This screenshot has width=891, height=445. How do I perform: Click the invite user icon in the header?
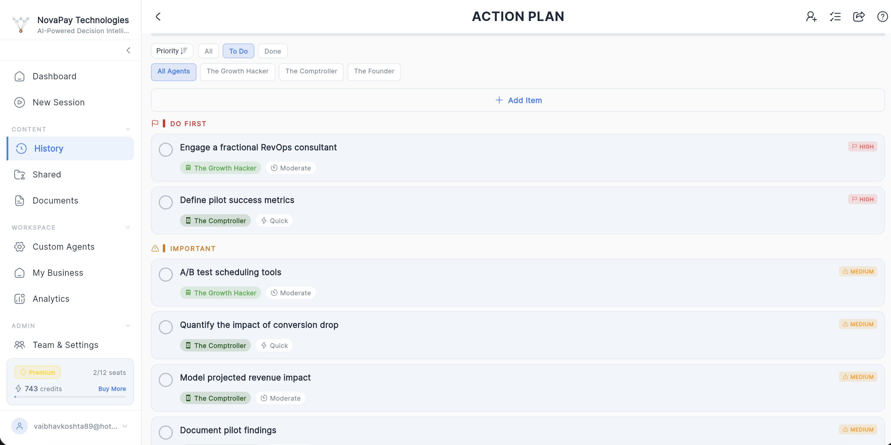pyautogui.click(x=811, y=16)
